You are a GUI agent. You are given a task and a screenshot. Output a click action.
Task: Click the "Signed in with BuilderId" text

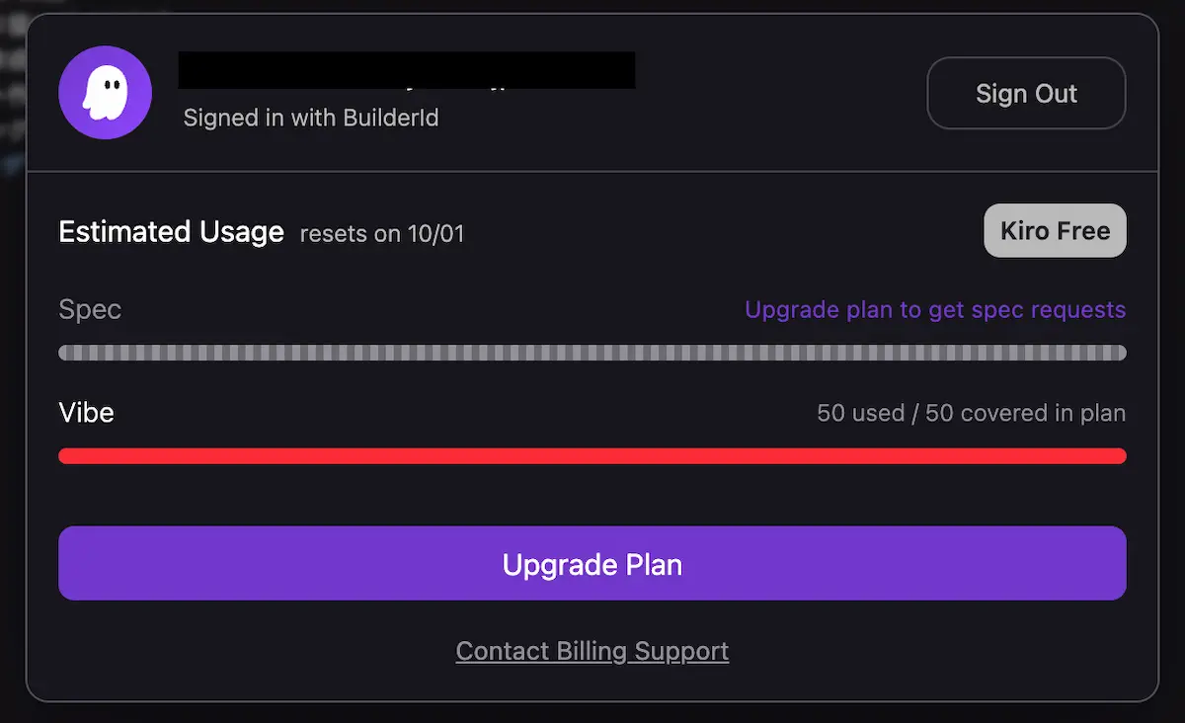pos(311,119)
